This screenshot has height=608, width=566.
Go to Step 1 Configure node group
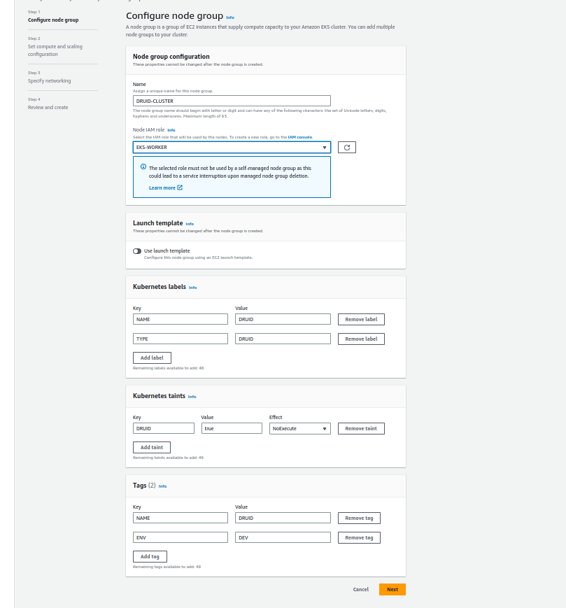tap(53, 20)
